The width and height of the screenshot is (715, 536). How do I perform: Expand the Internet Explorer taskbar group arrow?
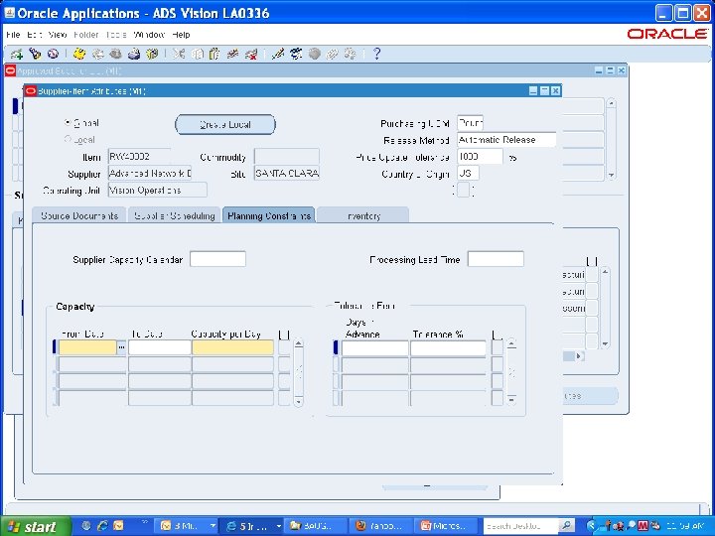tap(278, 526)
